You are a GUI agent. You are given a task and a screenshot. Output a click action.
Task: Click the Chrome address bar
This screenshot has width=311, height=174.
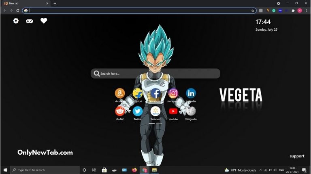139,10
